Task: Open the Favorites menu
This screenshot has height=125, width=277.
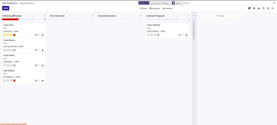Action: [x=167, y=8]
